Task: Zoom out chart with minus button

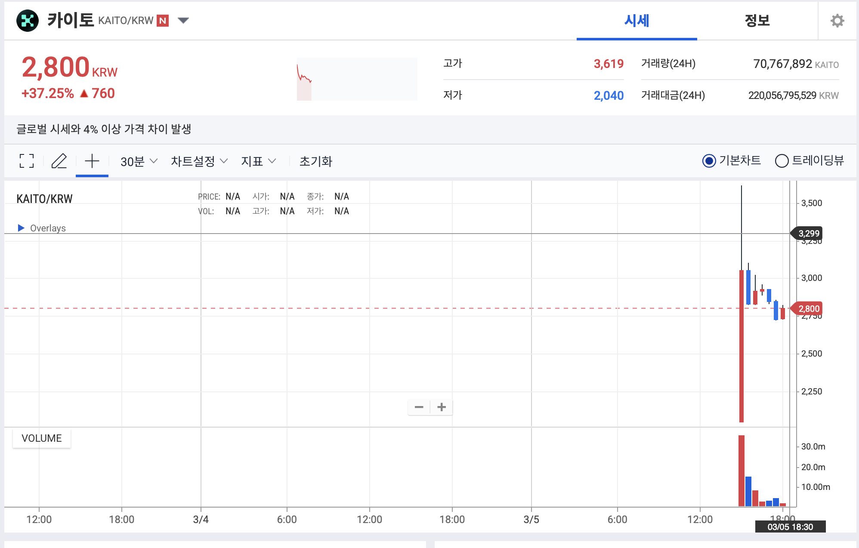Action: click(419, 407)
